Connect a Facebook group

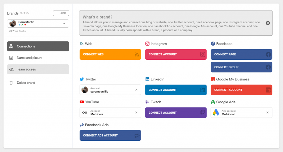click(x=241, y=67)
